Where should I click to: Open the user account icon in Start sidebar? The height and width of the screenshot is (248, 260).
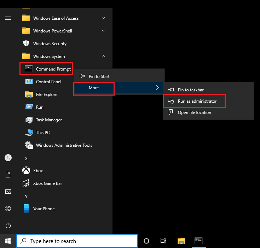[x=8, y=158]
